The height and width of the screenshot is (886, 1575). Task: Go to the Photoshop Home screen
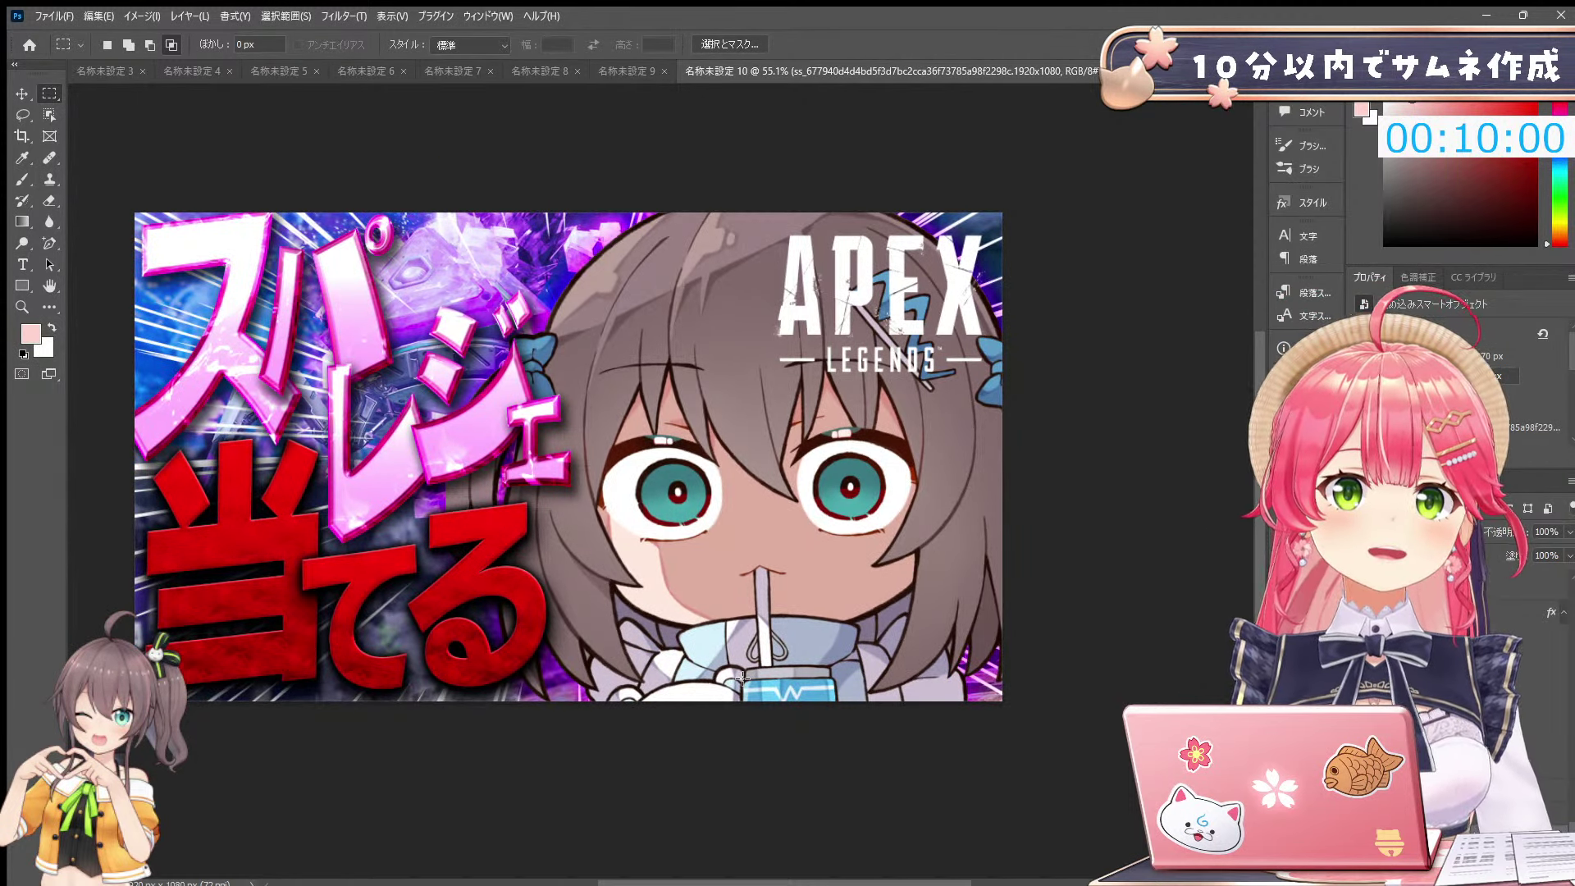[x=30, y=45]
